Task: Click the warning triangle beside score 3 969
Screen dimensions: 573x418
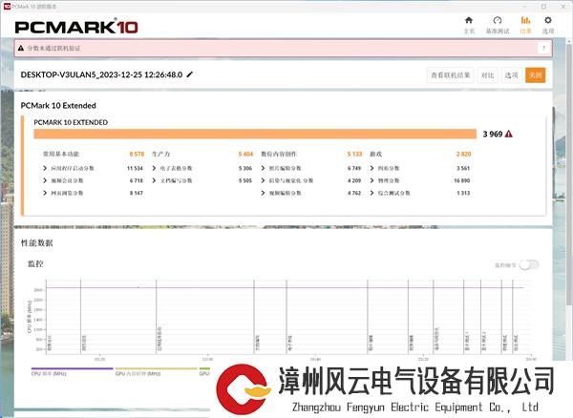Action: (x=508, y=134)
